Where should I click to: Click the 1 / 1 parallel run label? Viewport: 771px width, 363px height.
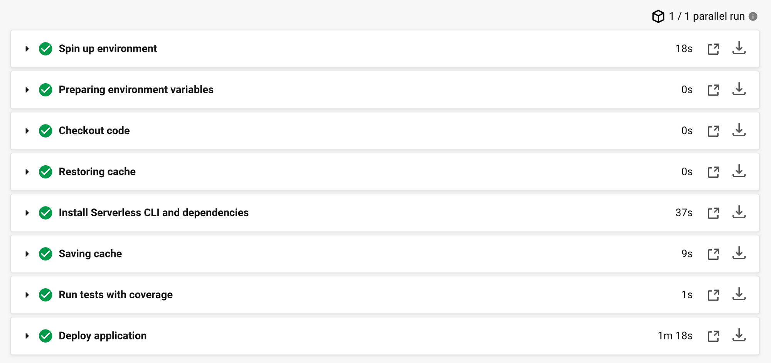(x=707, y=16)
